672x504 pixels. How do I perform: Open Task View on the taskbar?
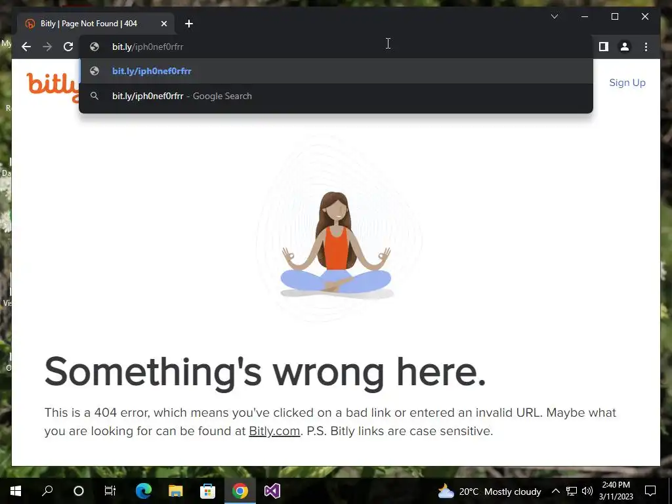pos(110,491)
